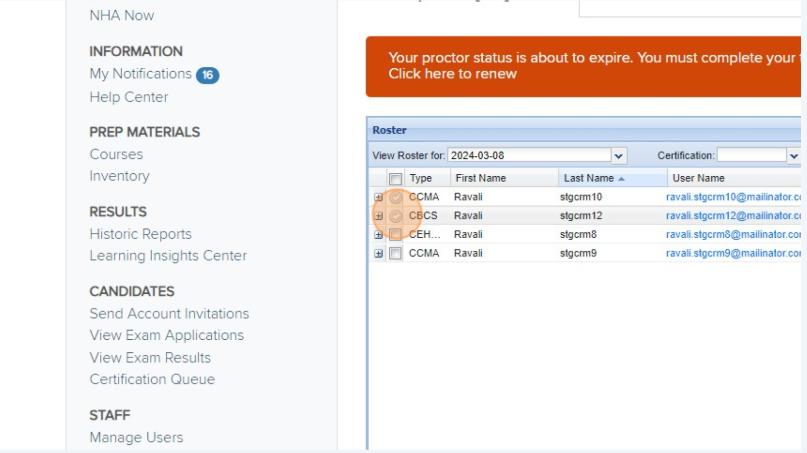Open the Help Center
This screenshot has width=807, height=453.
click(x=128, y=97)
